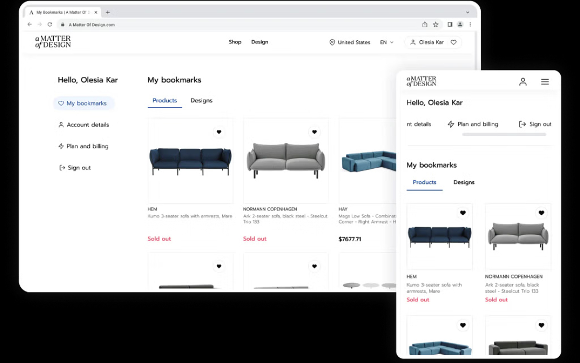
Task: Toggle browser side panel icon
Action: pos(450,25)
